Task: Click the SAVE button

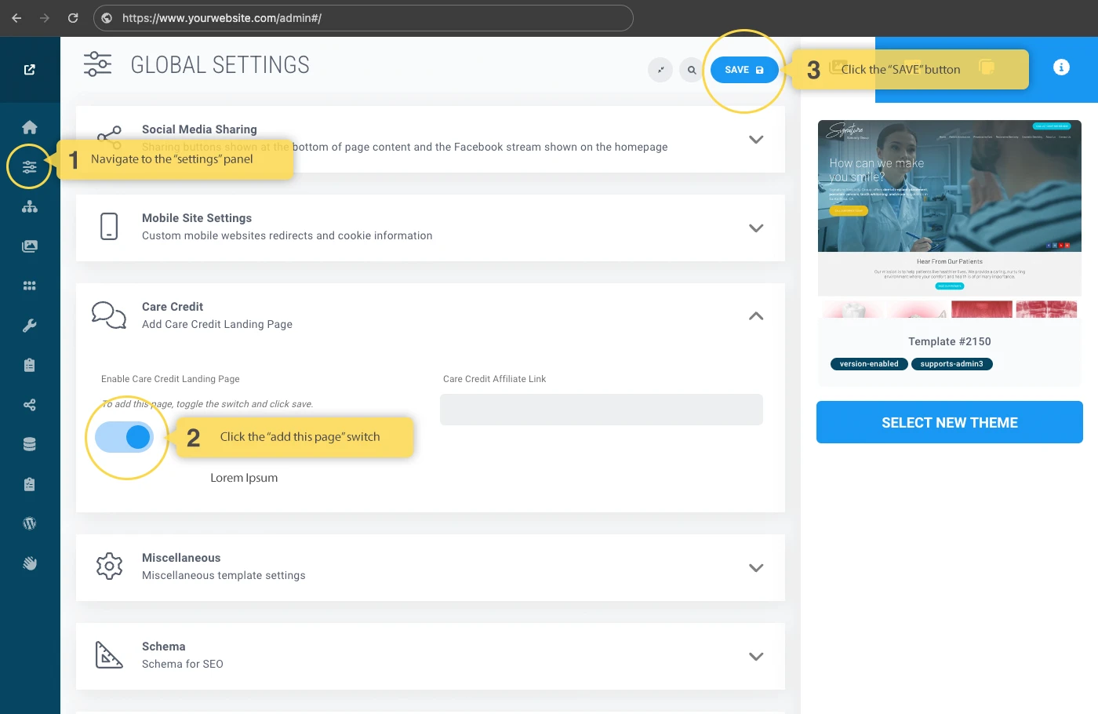Action: [744, 70]
